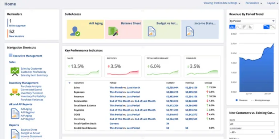Click the INDICATOR column header

point(78,83)
